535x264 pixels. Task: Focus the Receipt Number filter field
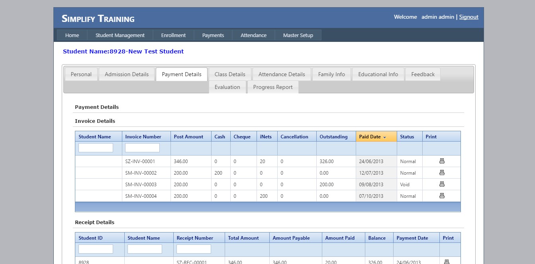(x=194, y=249)
